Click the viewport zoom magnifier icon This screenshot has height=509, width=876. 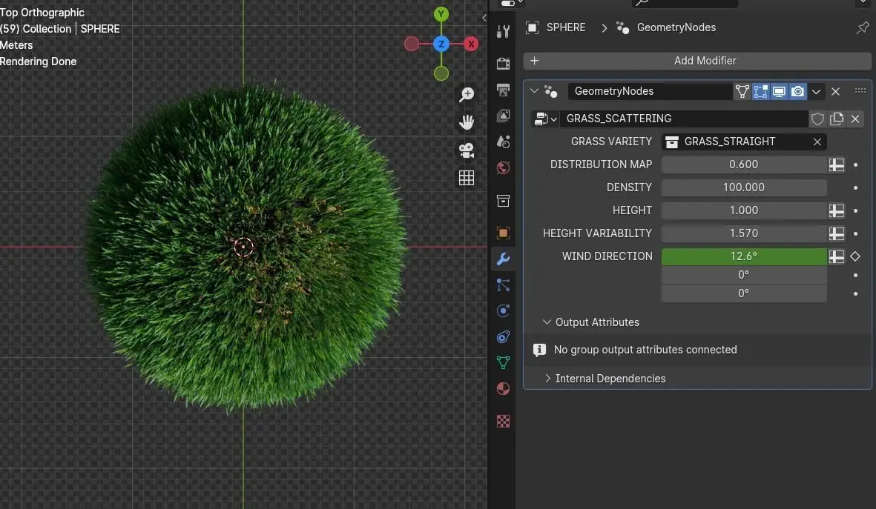pos(467,95)
